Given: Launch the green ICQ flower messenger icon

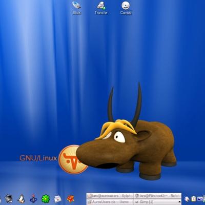Looking at the screenshot, I should pos(46,199).
